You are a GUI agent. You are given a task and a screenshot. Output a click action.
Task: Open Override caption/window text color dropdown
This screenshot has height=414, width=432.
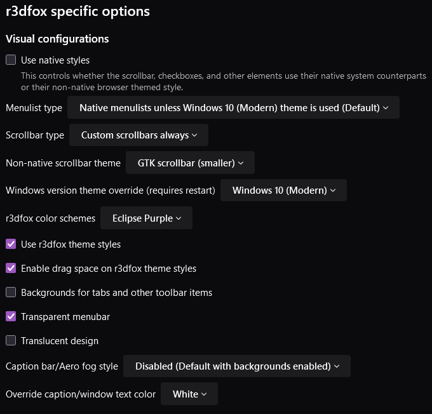189,394
